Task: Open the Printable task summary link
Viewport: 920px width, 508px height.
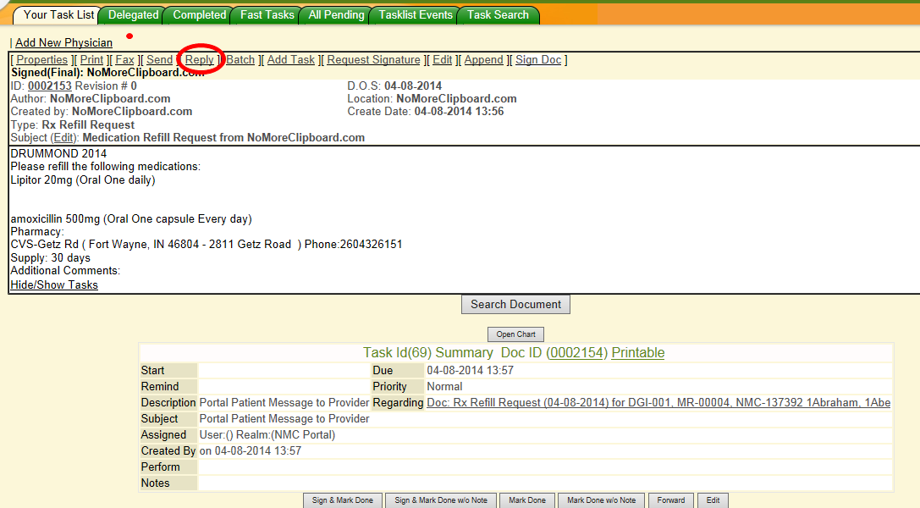Action: [637, 353]
